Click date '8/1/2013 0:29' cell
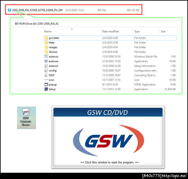This screenshot has height=179, width=188. point(110,84)
